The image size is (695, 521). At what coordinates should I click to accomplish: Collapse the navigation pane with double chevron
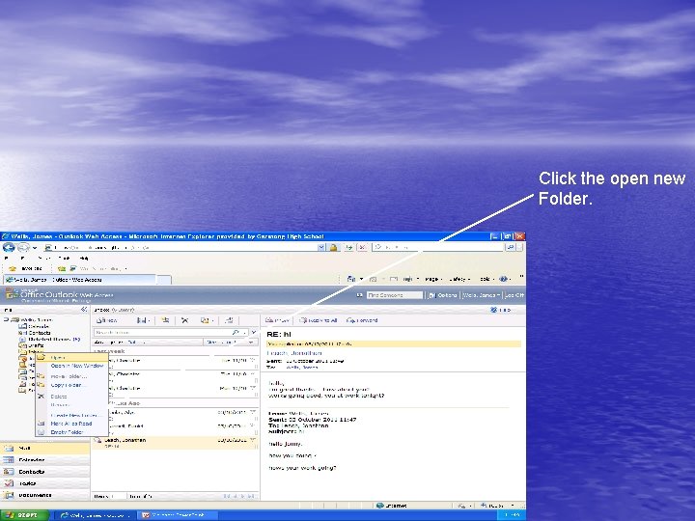tap(84, 310)
